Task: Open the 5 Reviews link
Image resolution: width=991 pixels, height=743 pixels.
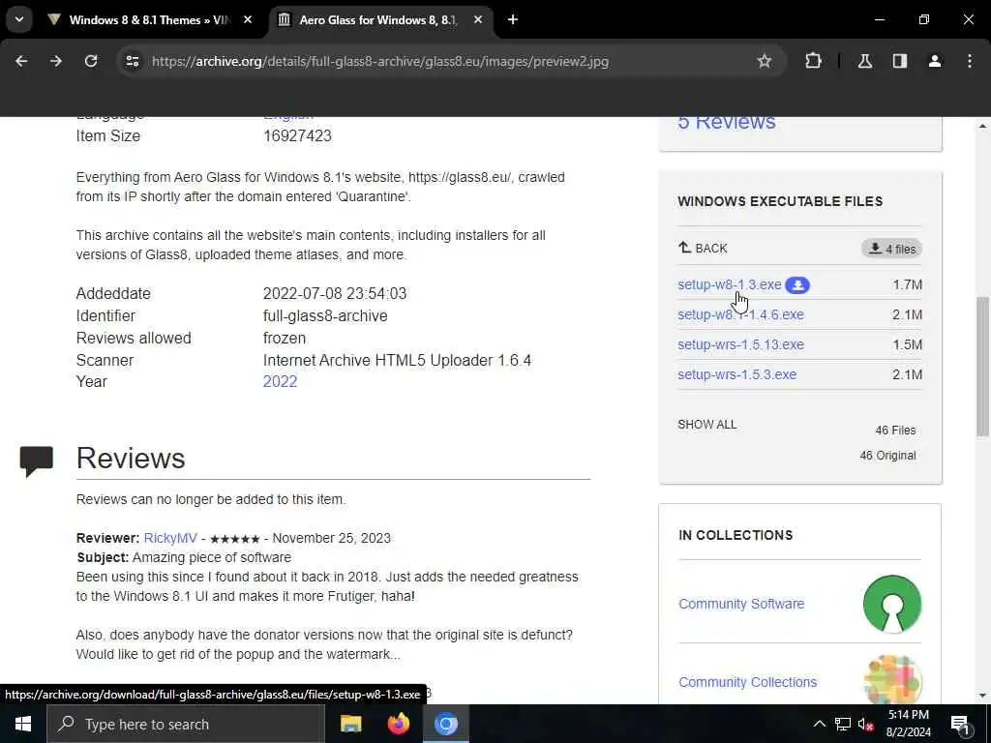Action: tap(726, 121)
